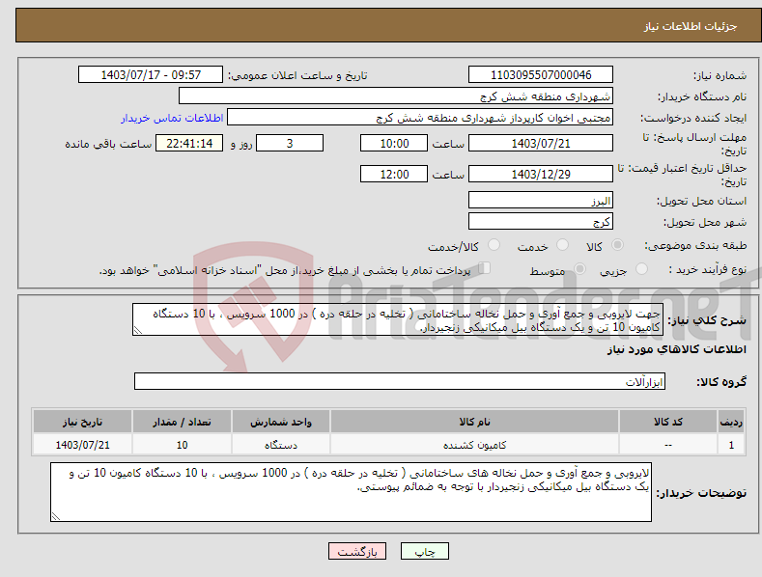Click the response deadline date 1403/07/21 field

[541, 143]
